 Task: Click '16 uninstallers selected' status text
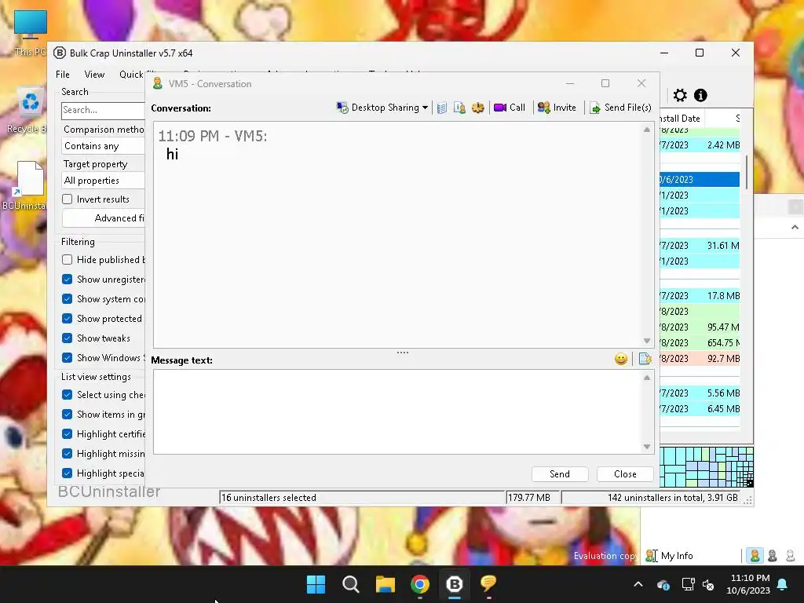pyautogui.click(x=269, y=497)
